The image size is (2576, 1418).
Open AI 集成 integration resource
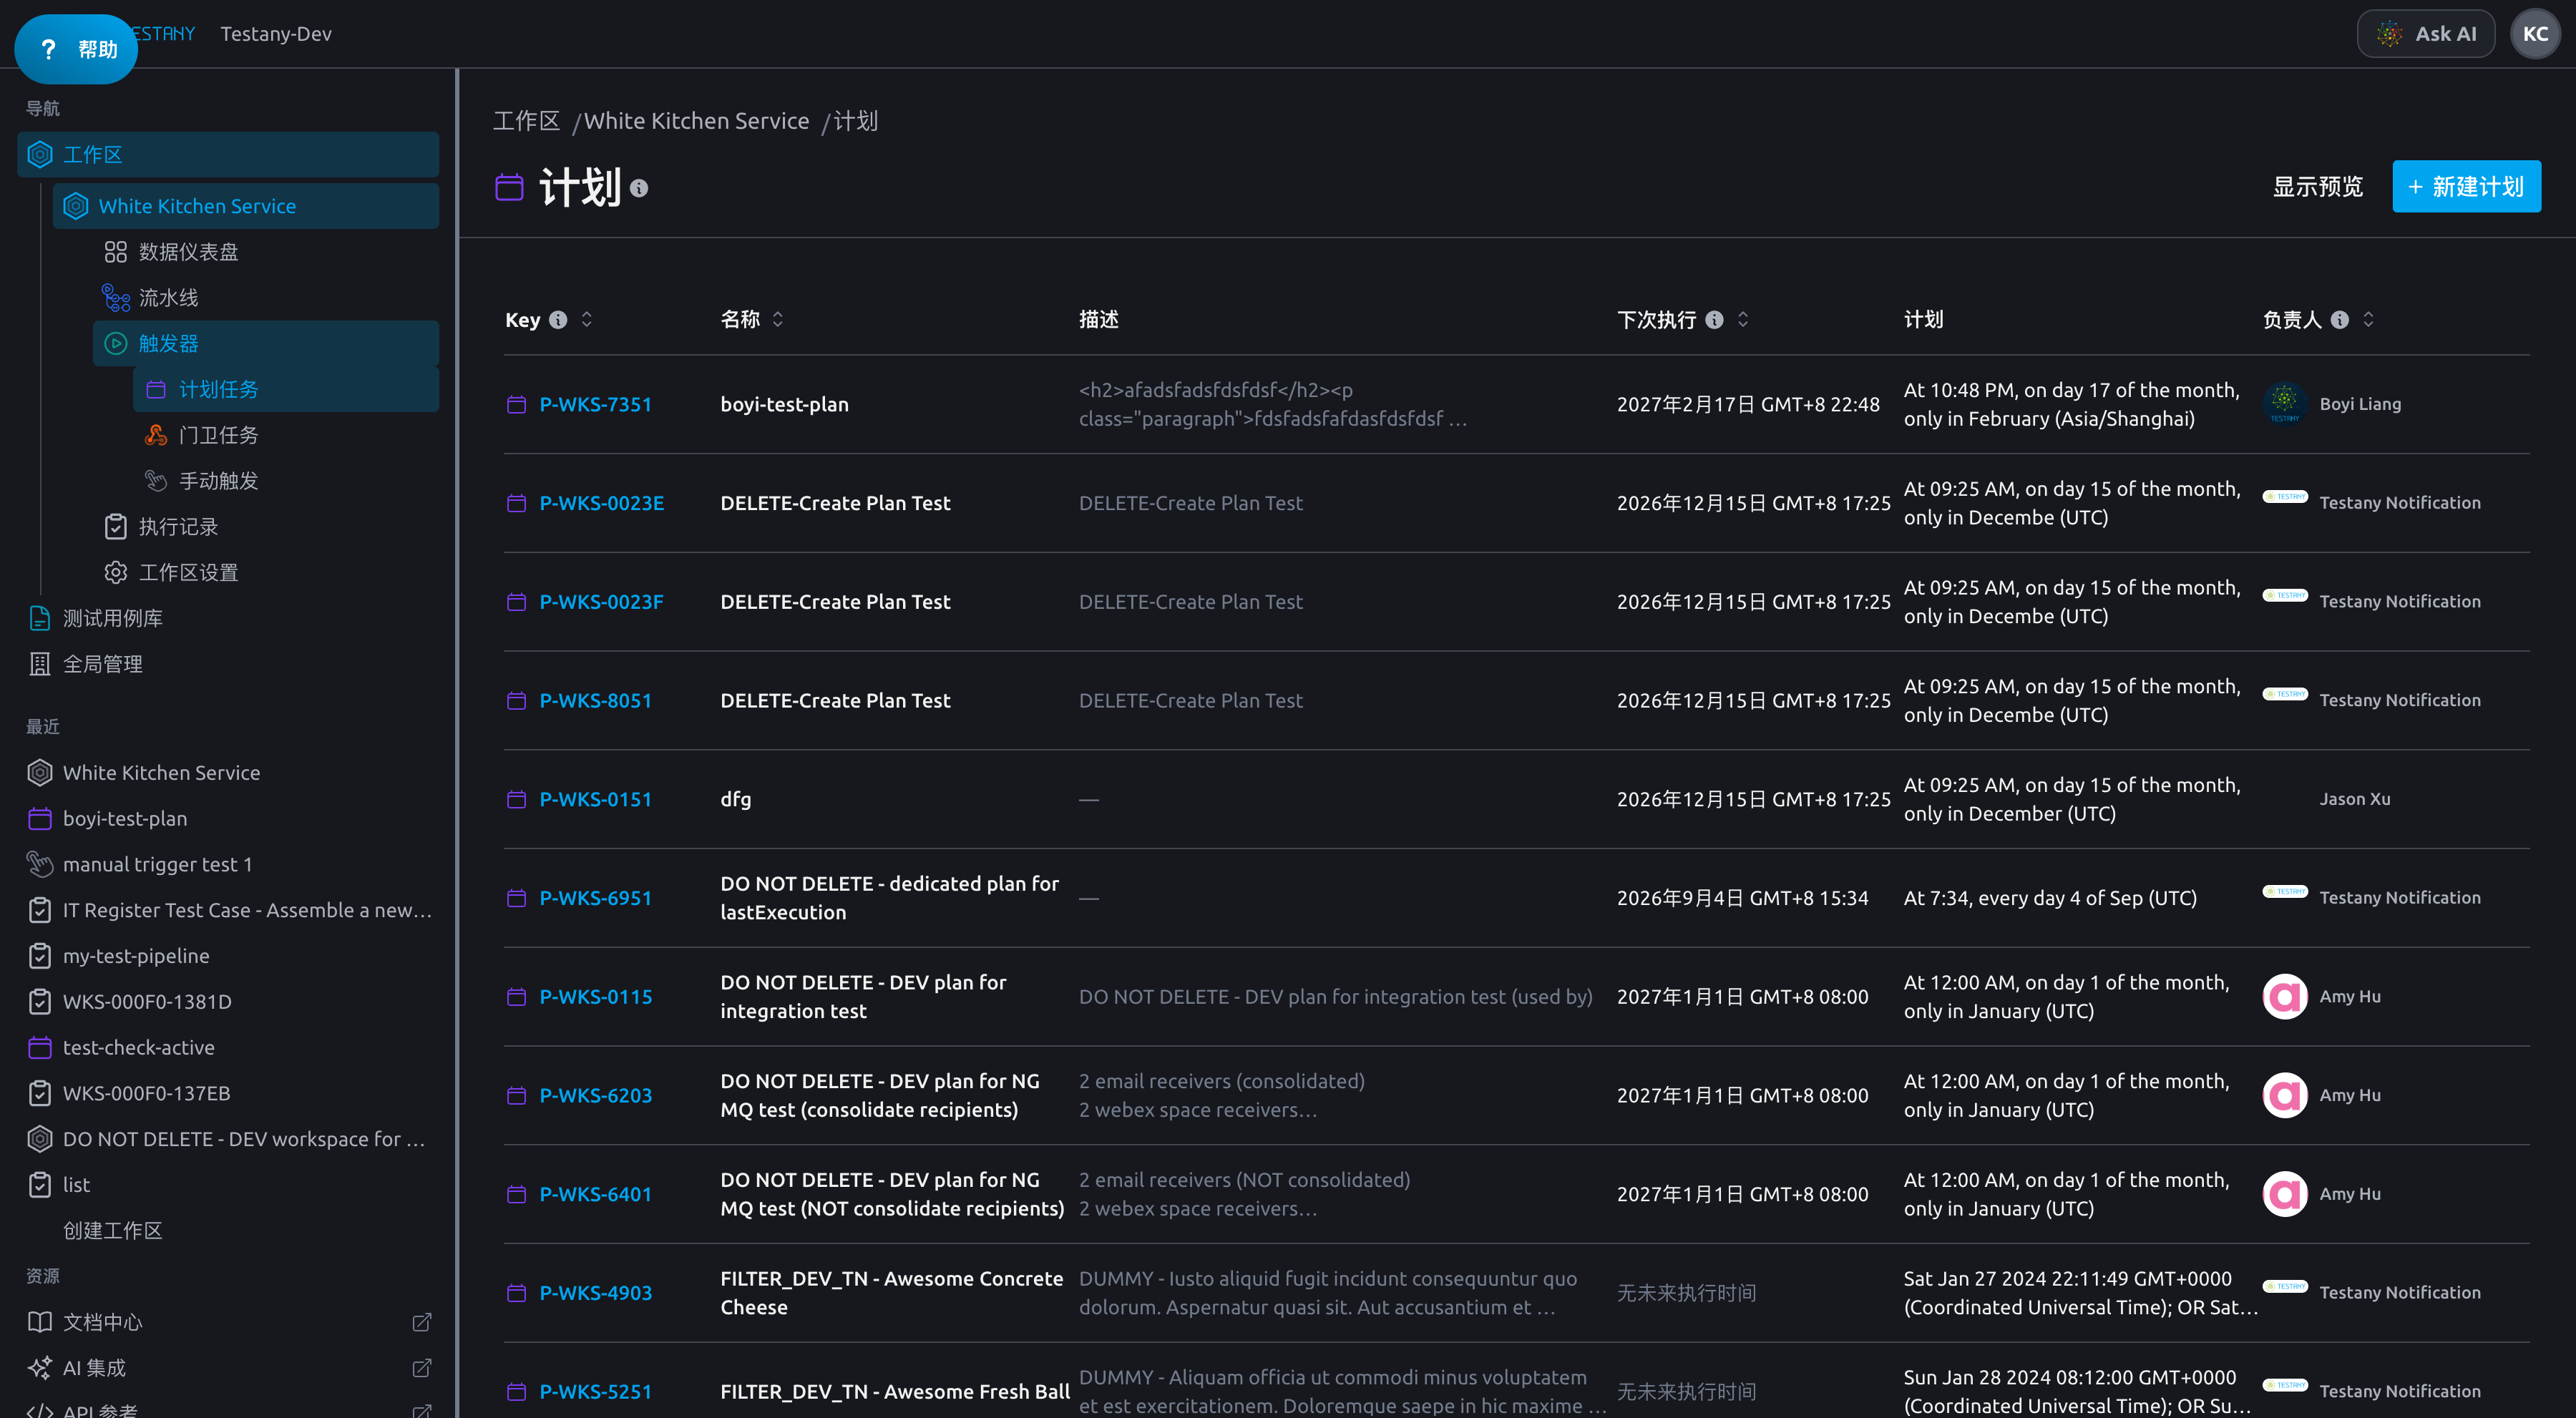[228, 1369]
